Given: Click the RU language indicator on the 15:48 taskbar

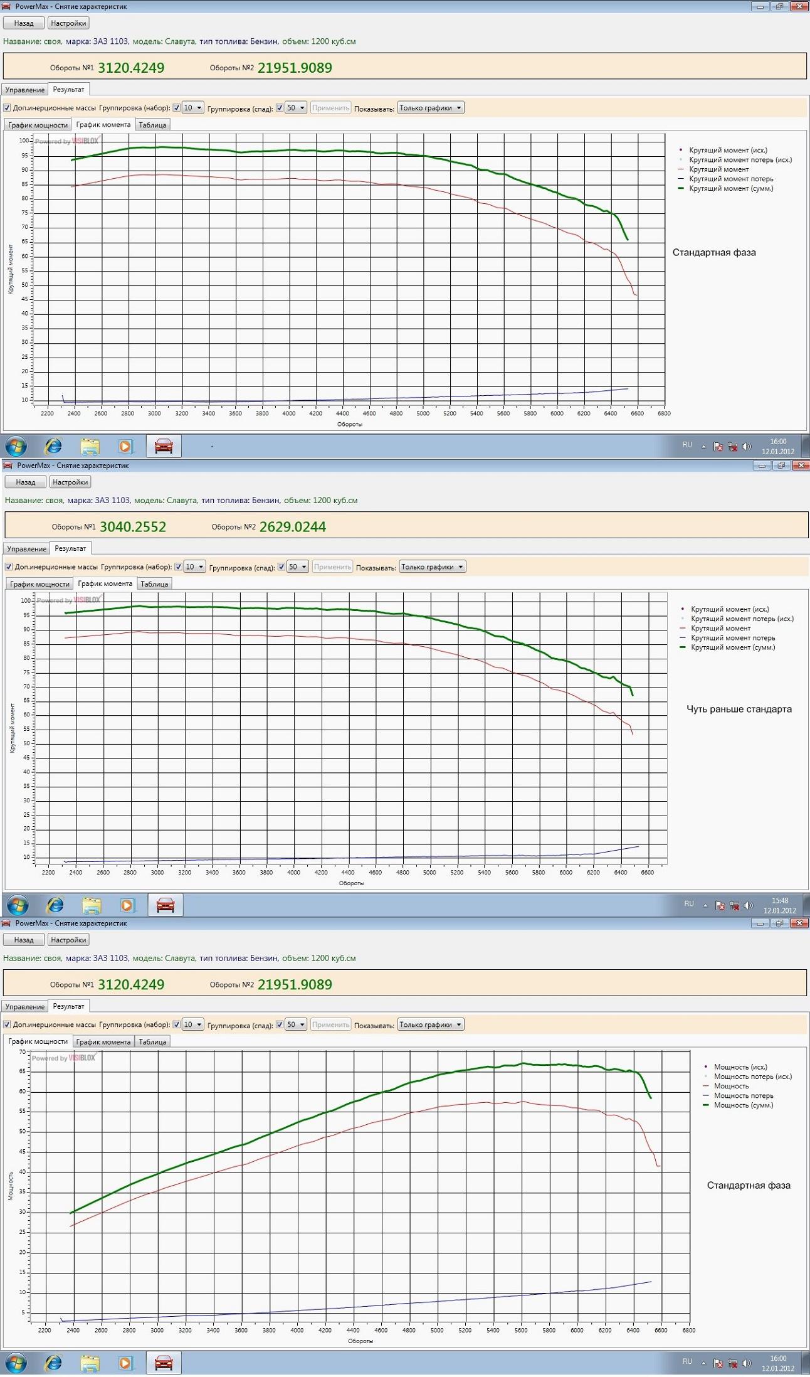Looking at the screenshot, I should [x=689, y=904].
